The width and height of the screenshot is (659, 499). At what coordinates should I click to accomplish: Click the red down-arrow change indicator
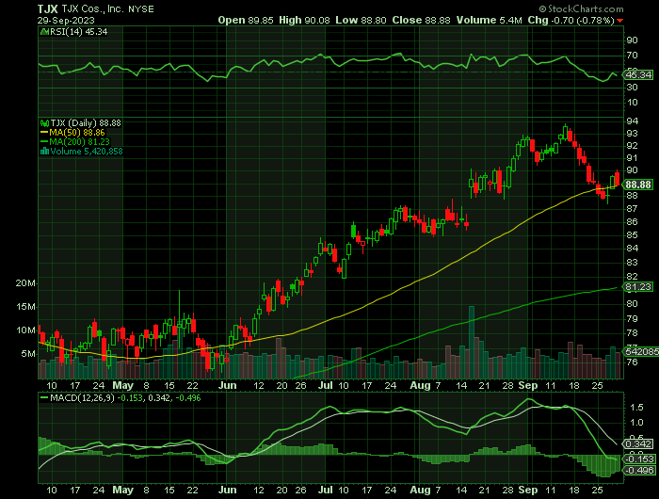pos(619,21)
